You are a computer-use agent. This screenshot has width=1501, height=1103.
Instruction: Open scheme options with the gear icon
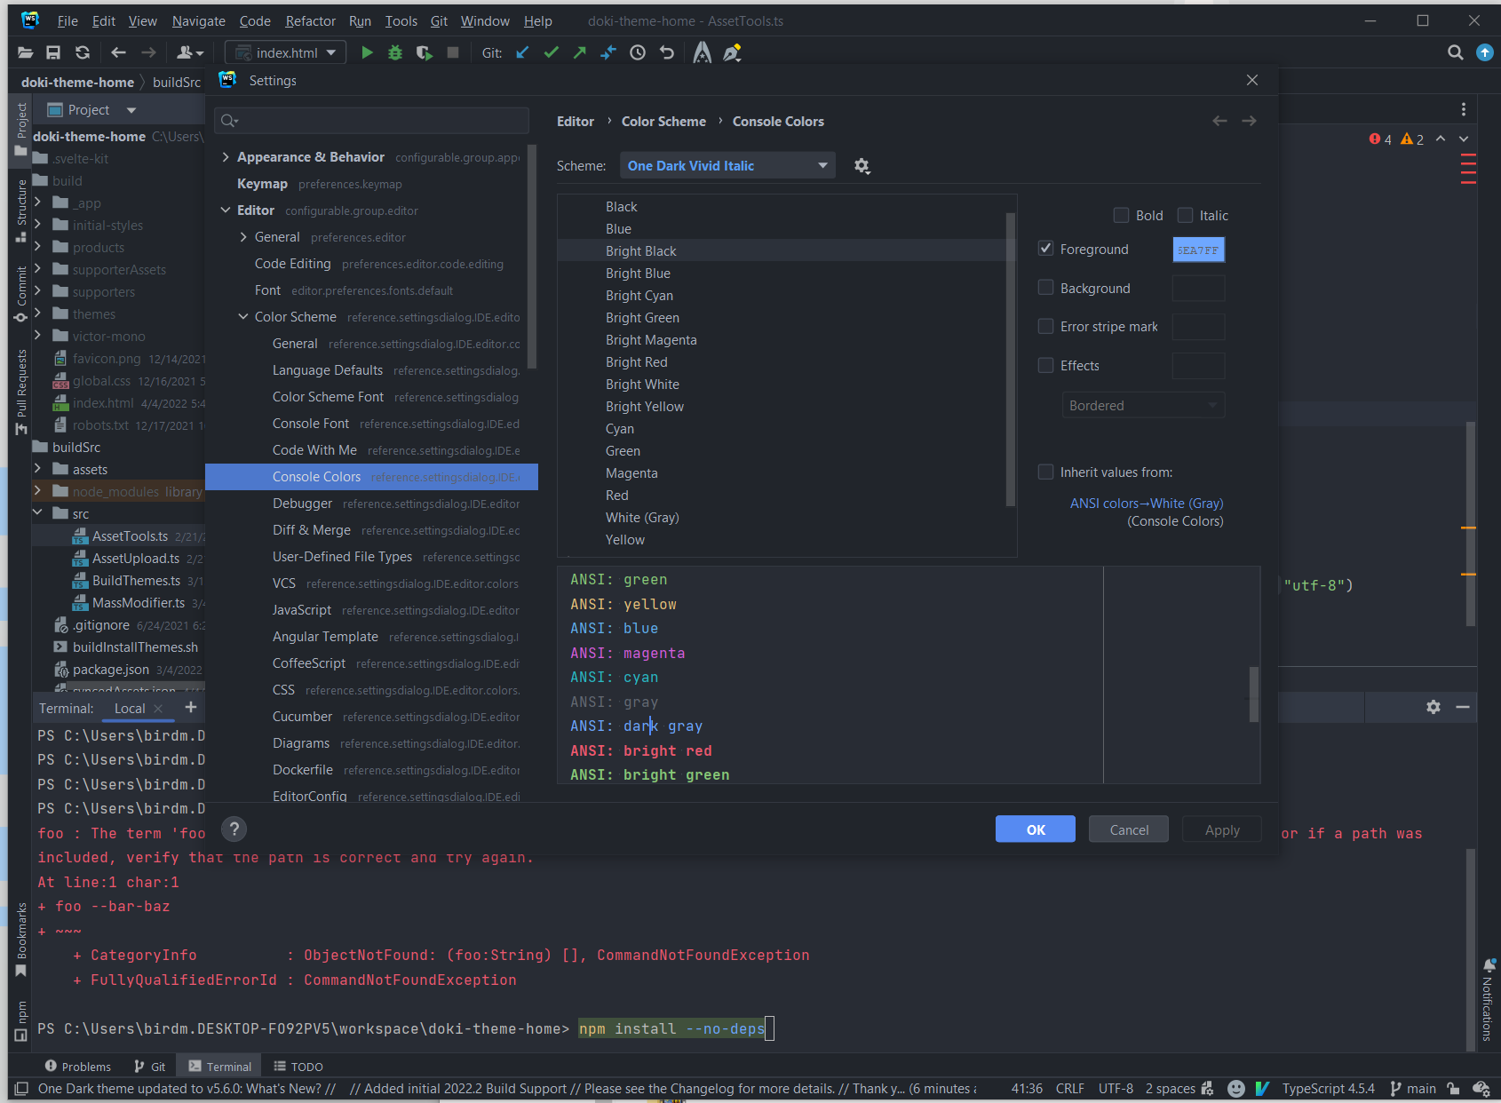[861, 165]
